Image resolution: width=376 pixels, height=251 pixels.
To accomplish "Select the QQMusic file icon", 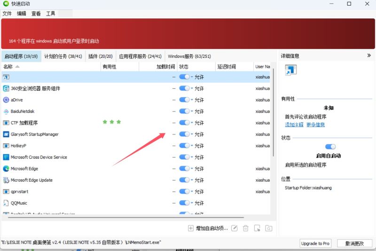I will click(6, 203).
